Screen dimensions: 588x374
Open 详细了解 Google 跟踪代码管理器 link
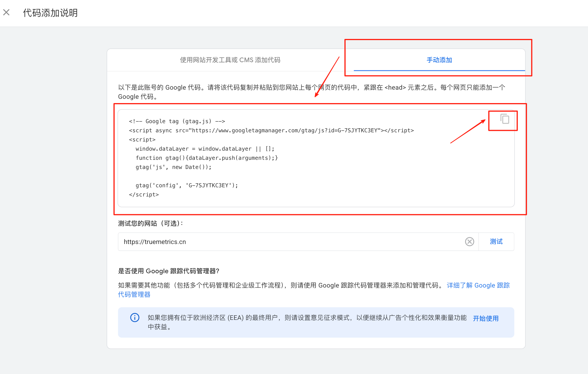tap(478, 286)
